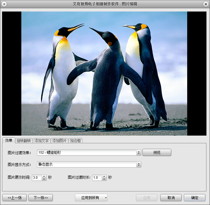Viewport: 210px width, 205px height.
Task: Decrease 图片展示时间 with down arrow
Action: [x=44, y=179]
